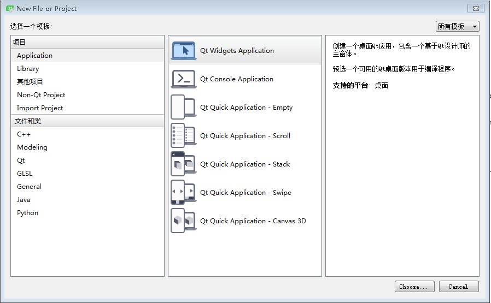Choose the Qt Quick Application Swipe icon
Image resolution: width=491 pixels, height=303 pixels.
184,192
